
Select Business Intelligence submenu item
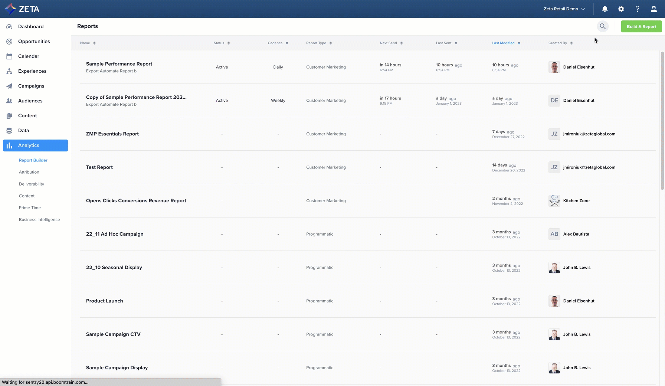click(x=39, y=220)
